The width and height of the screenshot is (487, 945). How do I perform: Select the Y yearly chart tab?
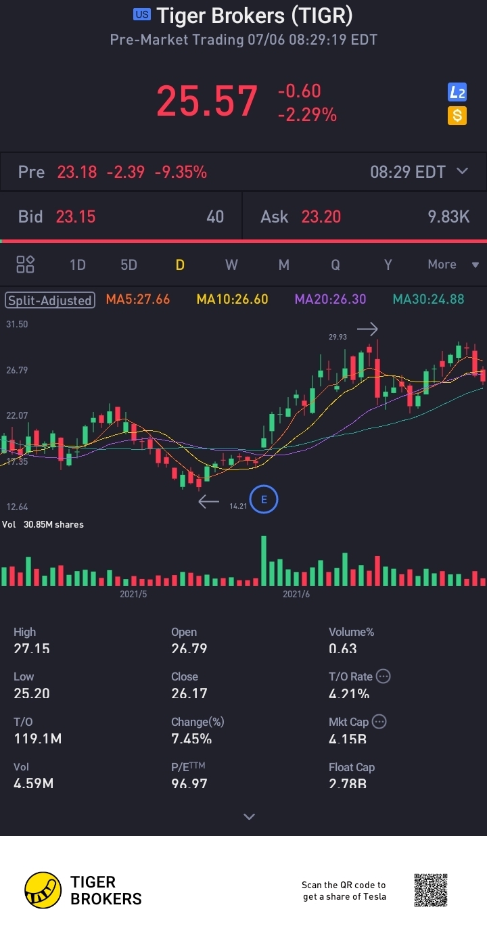pyautogui.click(x=388, y=264)
